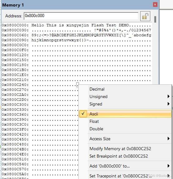Open Set Tracepoint at 0x0800C252 submenu
173x179 pixels.
click(x=125, y=176)
